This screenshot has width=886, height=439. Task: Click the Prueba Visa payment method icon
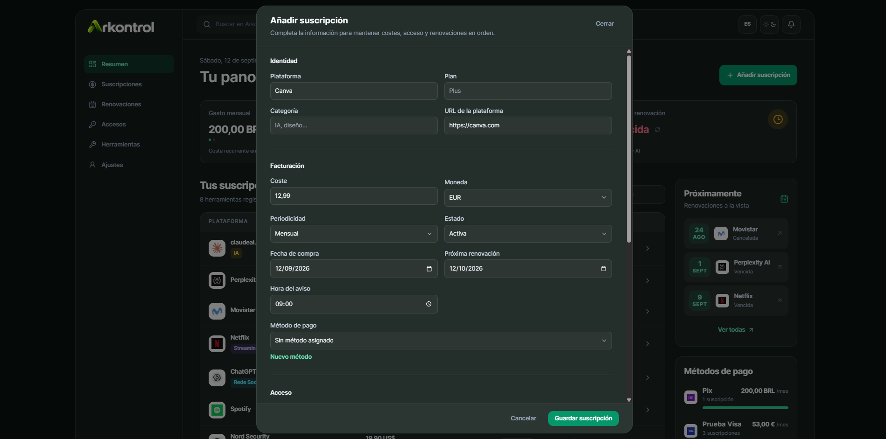click(x=691, y=431)
